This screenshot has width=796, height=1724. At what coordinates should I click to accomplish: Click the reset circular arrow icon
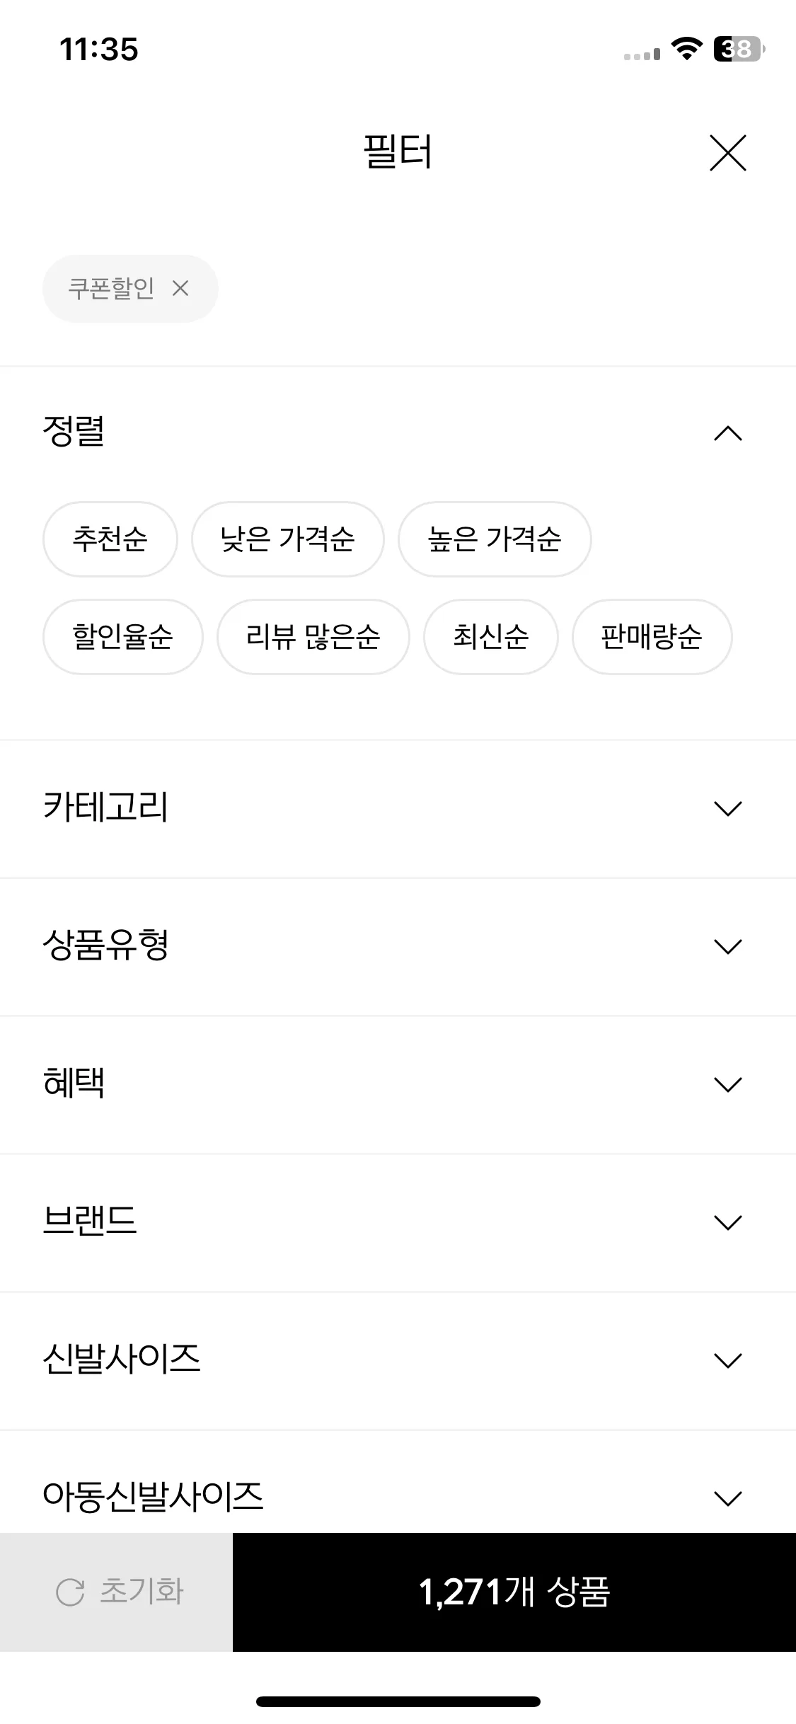click(x=70, y=1592)
